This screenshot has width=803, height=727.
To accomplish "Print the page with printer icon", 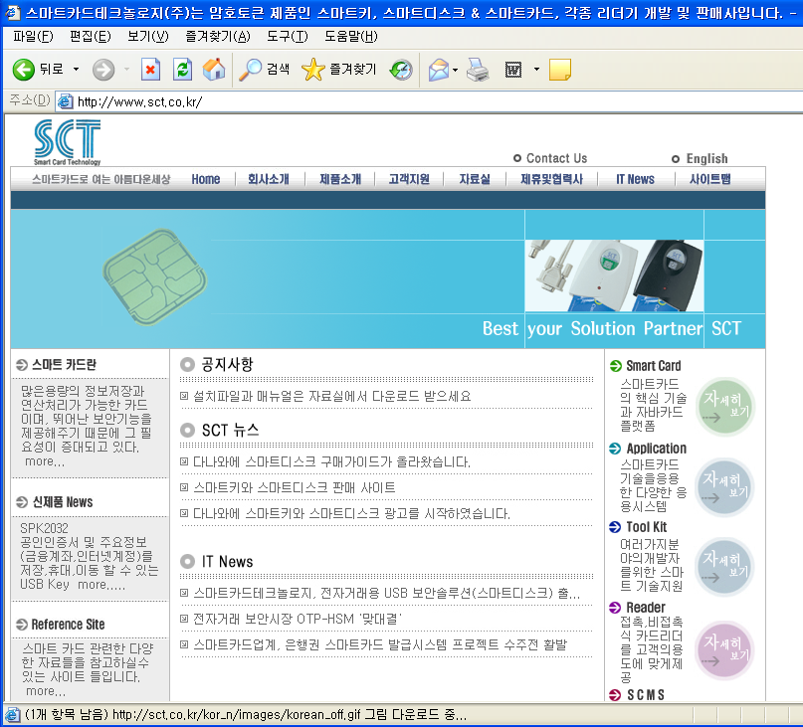I will [478, 70].
